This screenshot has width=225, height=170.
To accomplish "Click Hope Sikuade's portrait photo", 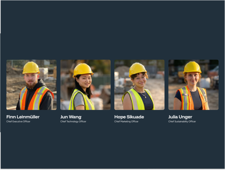I will [x=139, y=85].
